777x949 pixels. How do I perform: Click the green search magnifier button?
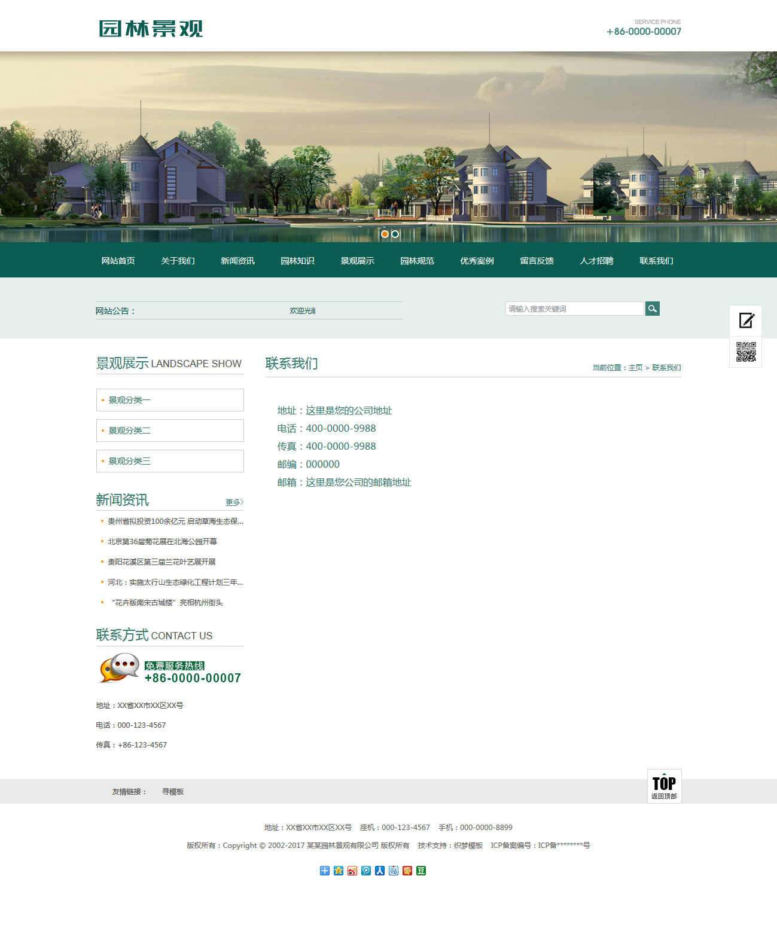[x=652, y=309]
